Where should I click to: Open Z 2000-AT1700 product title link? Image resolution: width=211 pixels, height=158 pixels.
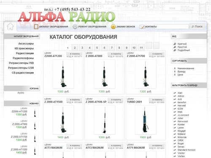pyautogui.click(x=136, y=56)
